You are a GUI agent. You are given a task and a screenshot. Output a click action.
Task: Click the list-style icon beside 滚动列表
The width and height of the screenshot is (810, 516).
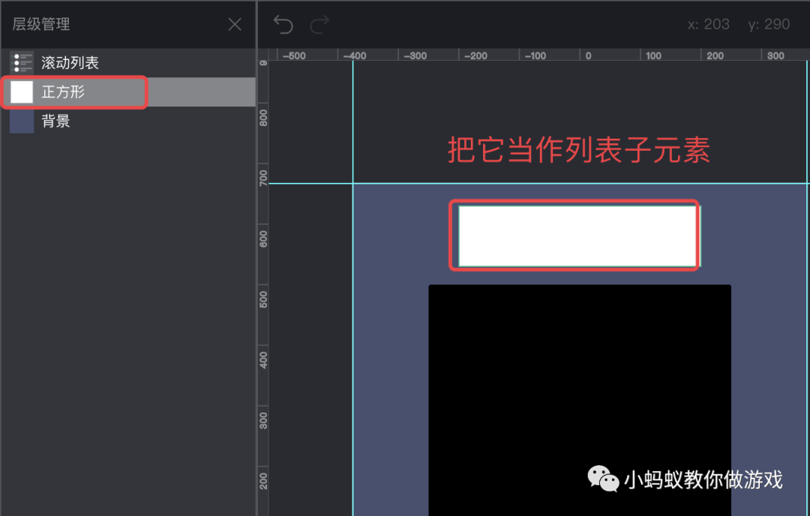pyautogui.click(x=22, y=63)
